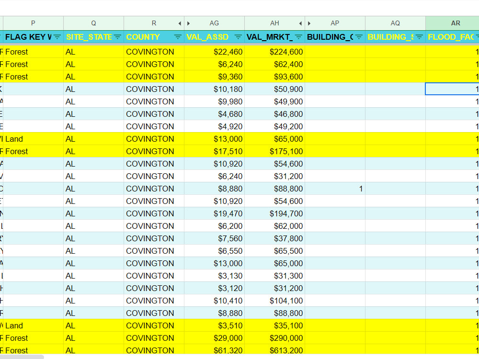Image resolution: width=479 pixels, height=359 pixels.
Task: Select BUILDING_C cell containing 1
Action: tap(335, 189)
